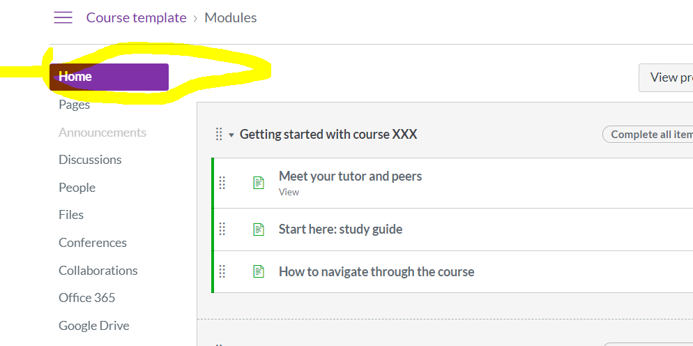Open Discussions in the sidebar
693x346 pixels.
point(90,160)
